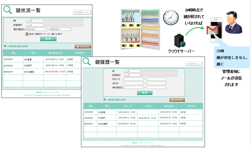The height and width of the screenshot is (148, 251).
Task: Click the magnifier icon beside 鍵状況一覧 title
Action: coord(8,10)
